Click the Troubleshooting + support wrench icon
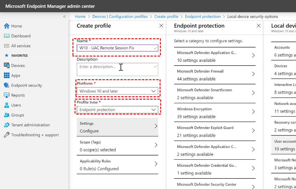296x189 pixels. click(7, 135)
